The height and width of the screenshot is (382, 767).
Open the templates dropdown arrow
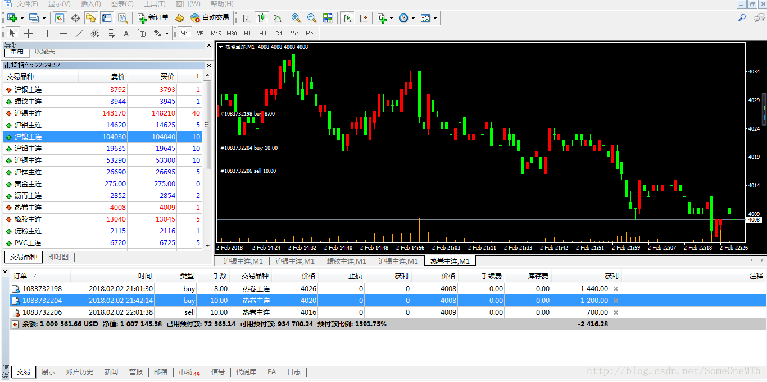(435, 18)
